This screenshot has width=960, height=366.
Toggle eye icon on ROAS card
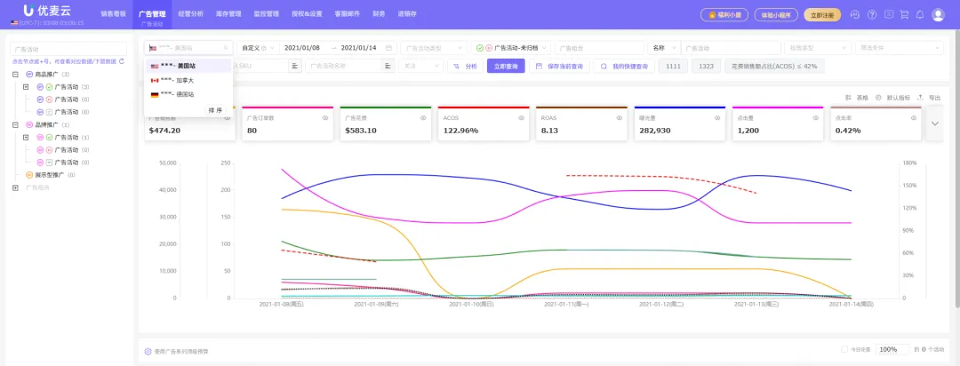[x=619, y=117]
